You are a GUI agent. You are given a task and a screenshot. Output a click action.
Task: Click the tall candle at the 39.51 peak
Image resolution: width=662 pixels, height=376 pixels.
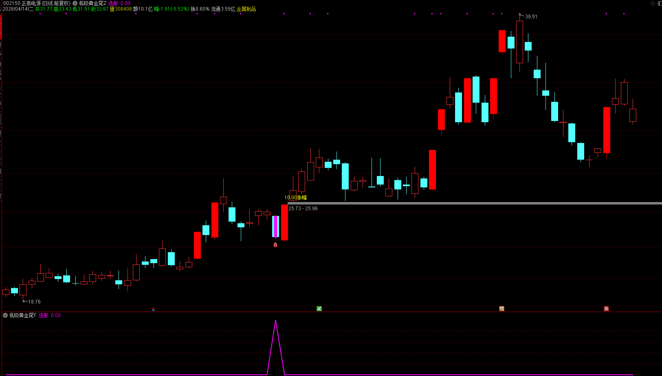tap(519, 42)
